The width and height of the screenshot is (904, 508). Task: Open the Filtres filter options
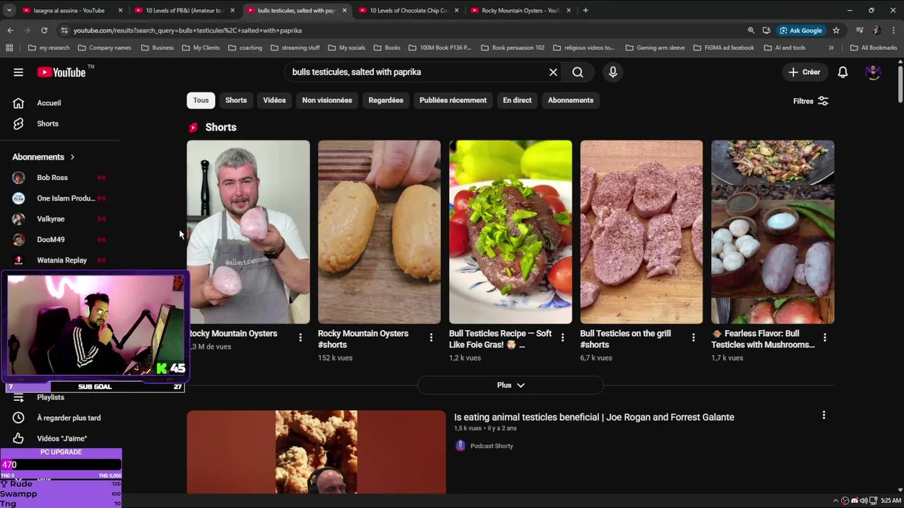coord(811,101)
